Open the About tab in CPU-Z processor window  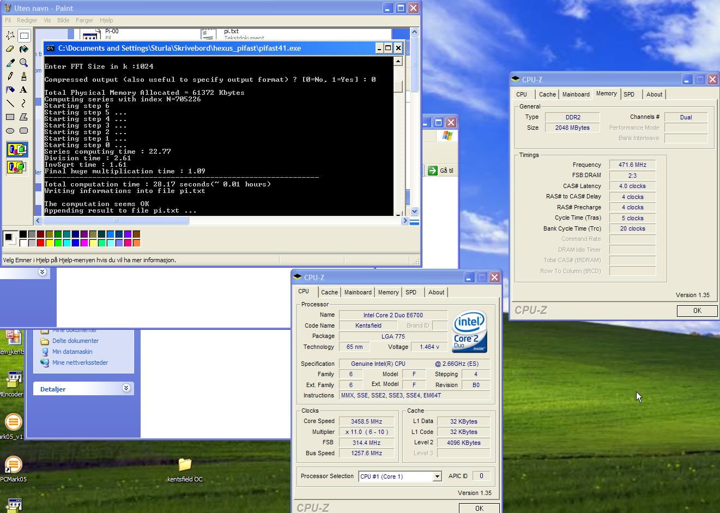pyautogui.click(x=436, y=292)
